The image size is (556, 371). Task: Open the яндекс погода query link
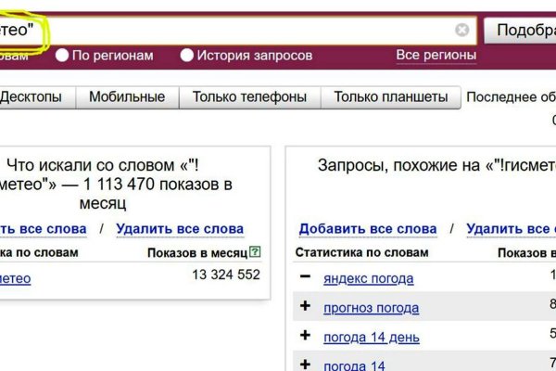click(368, 278)
